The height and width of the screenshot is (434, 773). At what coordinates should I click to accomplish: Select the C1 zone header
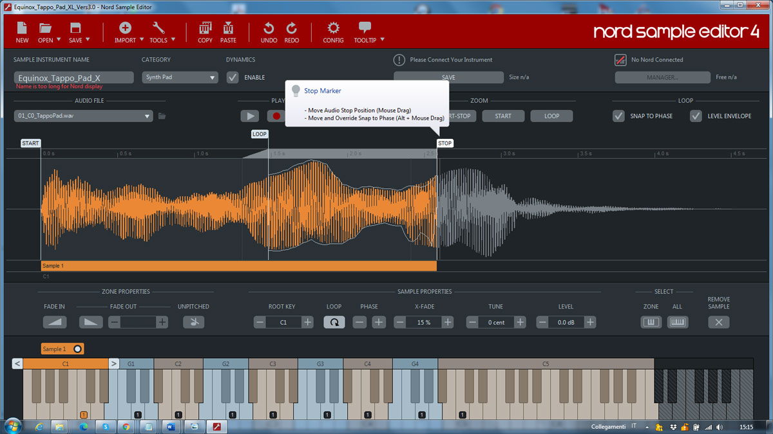(x=66, y=364)
